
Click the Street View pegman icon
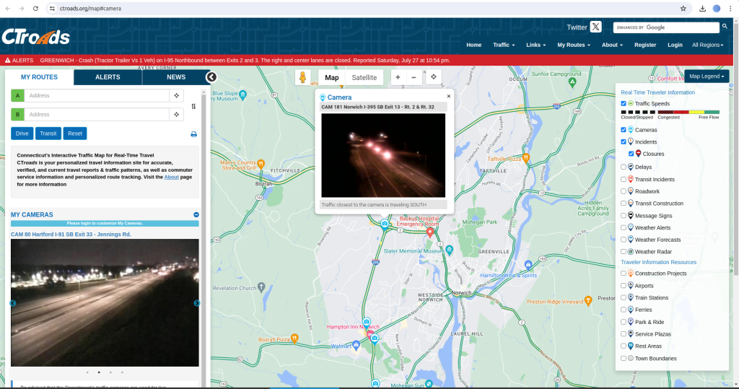pos(303,78)
